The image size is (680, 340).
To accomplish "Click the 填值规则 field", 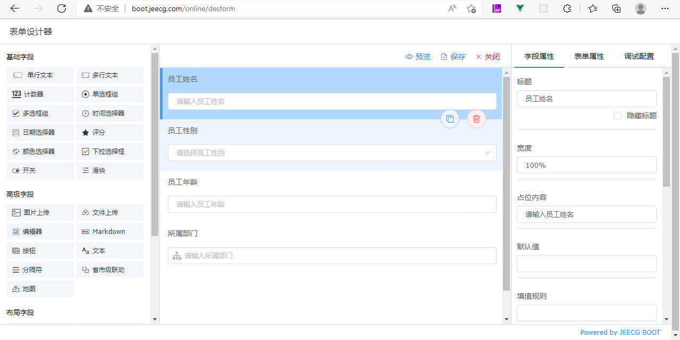I will click(586, 313).
